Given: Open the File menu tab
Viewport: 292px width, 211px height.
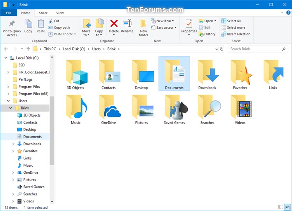Looking at the screenshot, I should click(x=8, y=13).
